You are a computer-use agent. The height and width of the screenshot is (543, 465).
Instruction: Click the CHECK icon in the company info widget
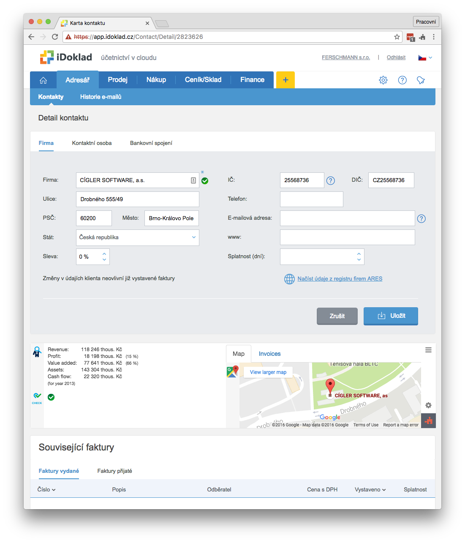tap(37, 398)
